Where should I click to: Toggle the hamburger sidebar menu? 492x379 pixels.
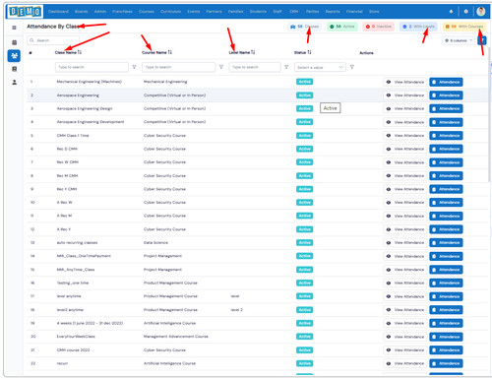point(14,28)
